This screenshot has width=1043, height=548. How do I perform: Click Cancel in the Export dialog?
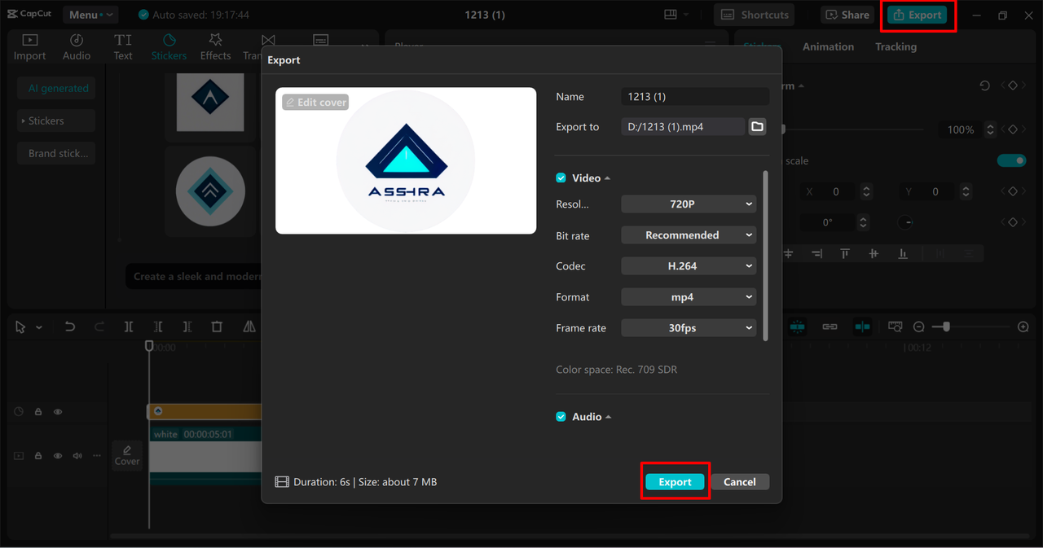tap(740, 482)
